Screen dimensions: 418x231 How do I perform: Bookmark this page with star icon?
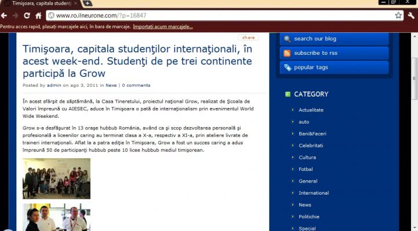(398, 16)
